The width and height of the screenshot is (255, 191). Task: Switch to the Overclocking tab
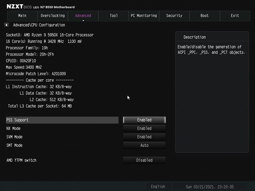coord(53,16)
